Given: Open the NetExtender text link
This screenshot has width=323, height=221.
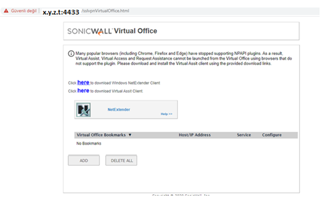Looking at the screenshot, I should click(119, 109).
